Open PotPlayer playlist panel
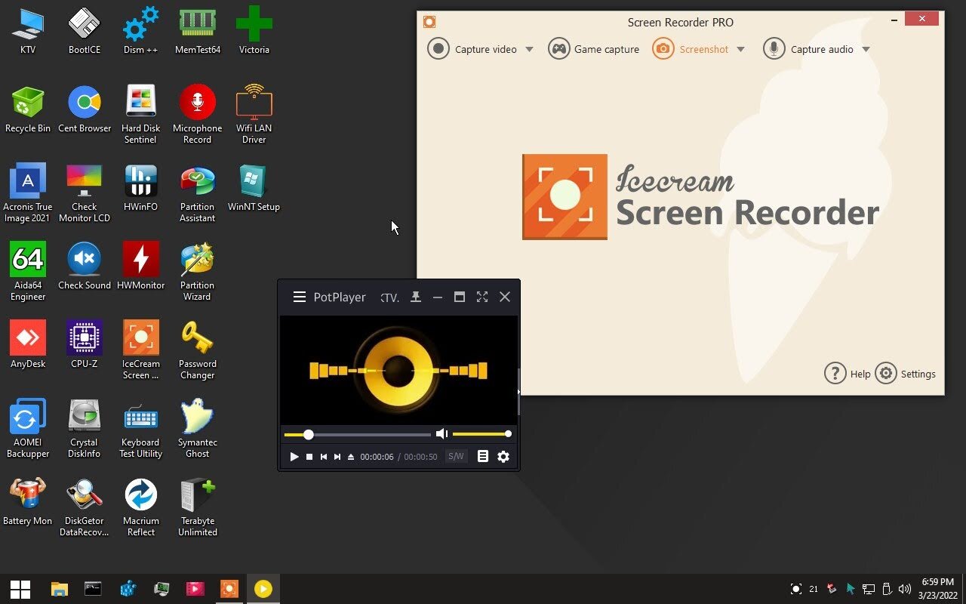The width and height of the screenshot is (966, 604). point(483,457)
